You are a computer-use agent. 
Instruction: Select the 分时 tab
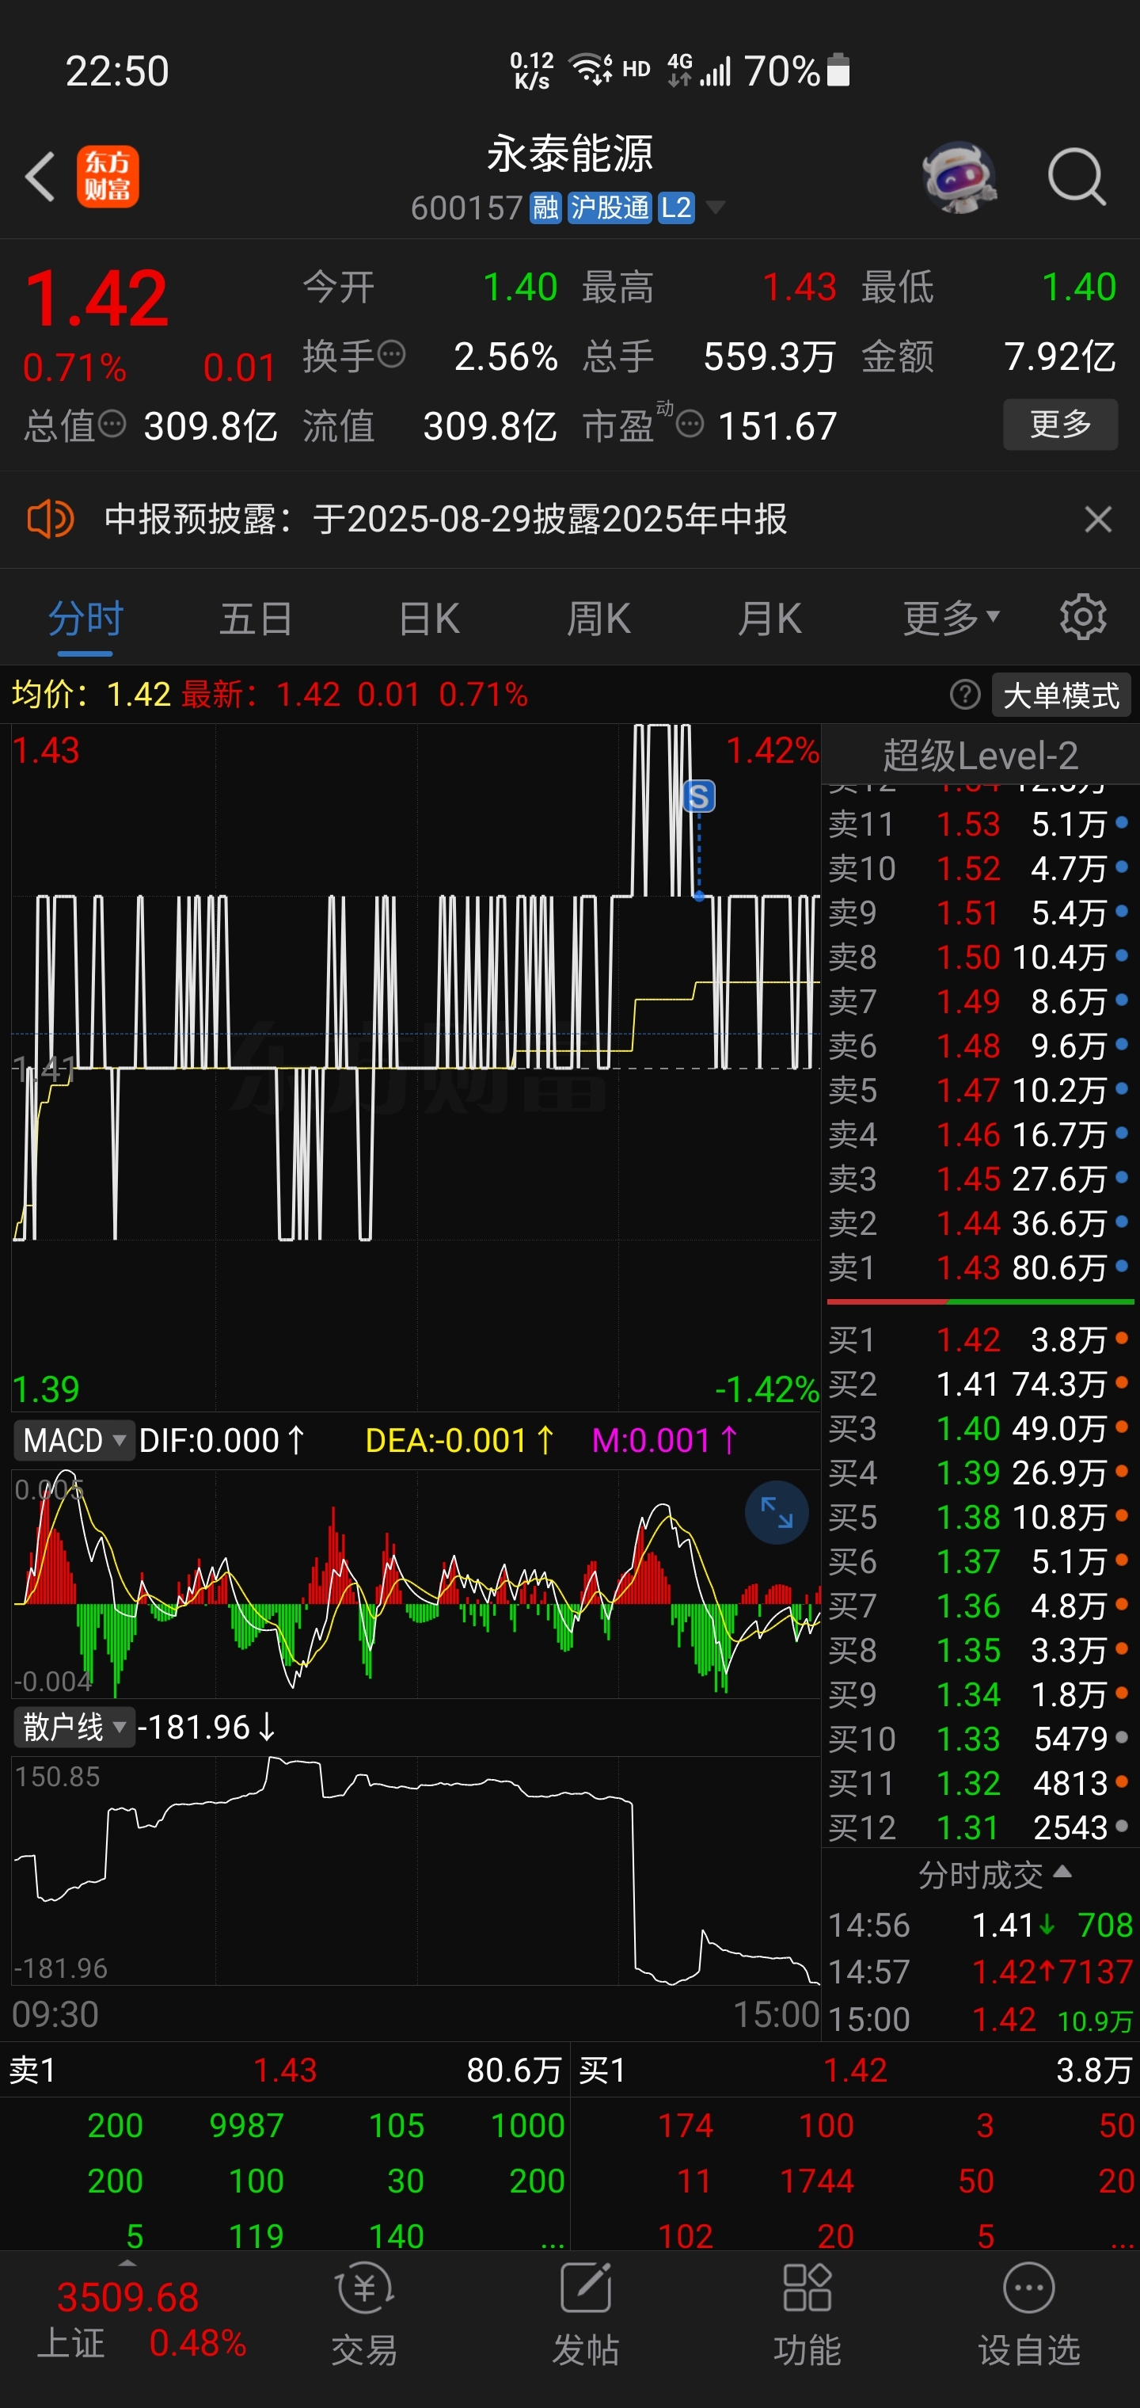point(85,618)
